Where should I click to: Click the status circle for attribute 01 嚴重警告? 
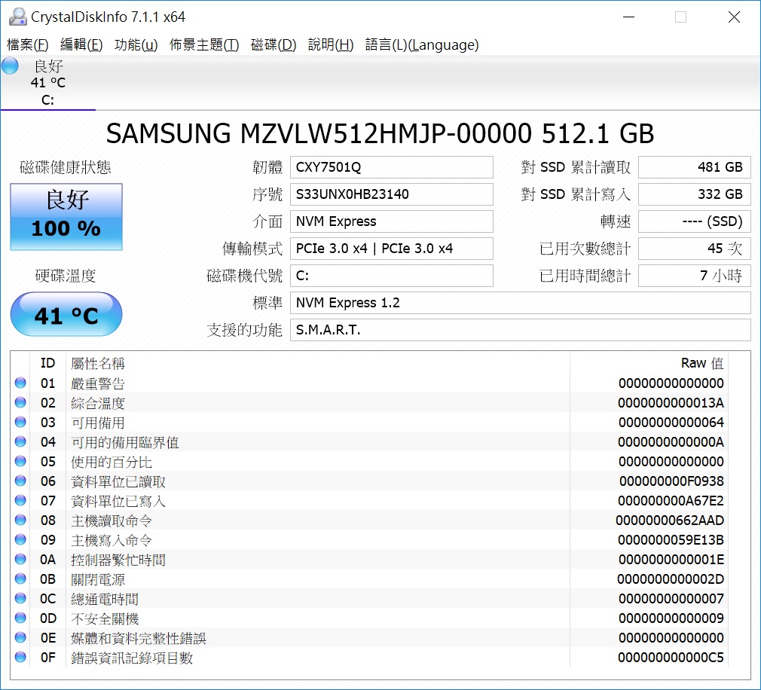click(x=20, y=383)
